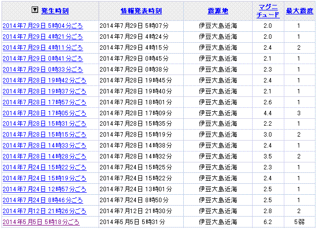The height and width of the screenshot is (230, 318).
Task: Click magnitude value 3.5
Action: coord(267,156)
